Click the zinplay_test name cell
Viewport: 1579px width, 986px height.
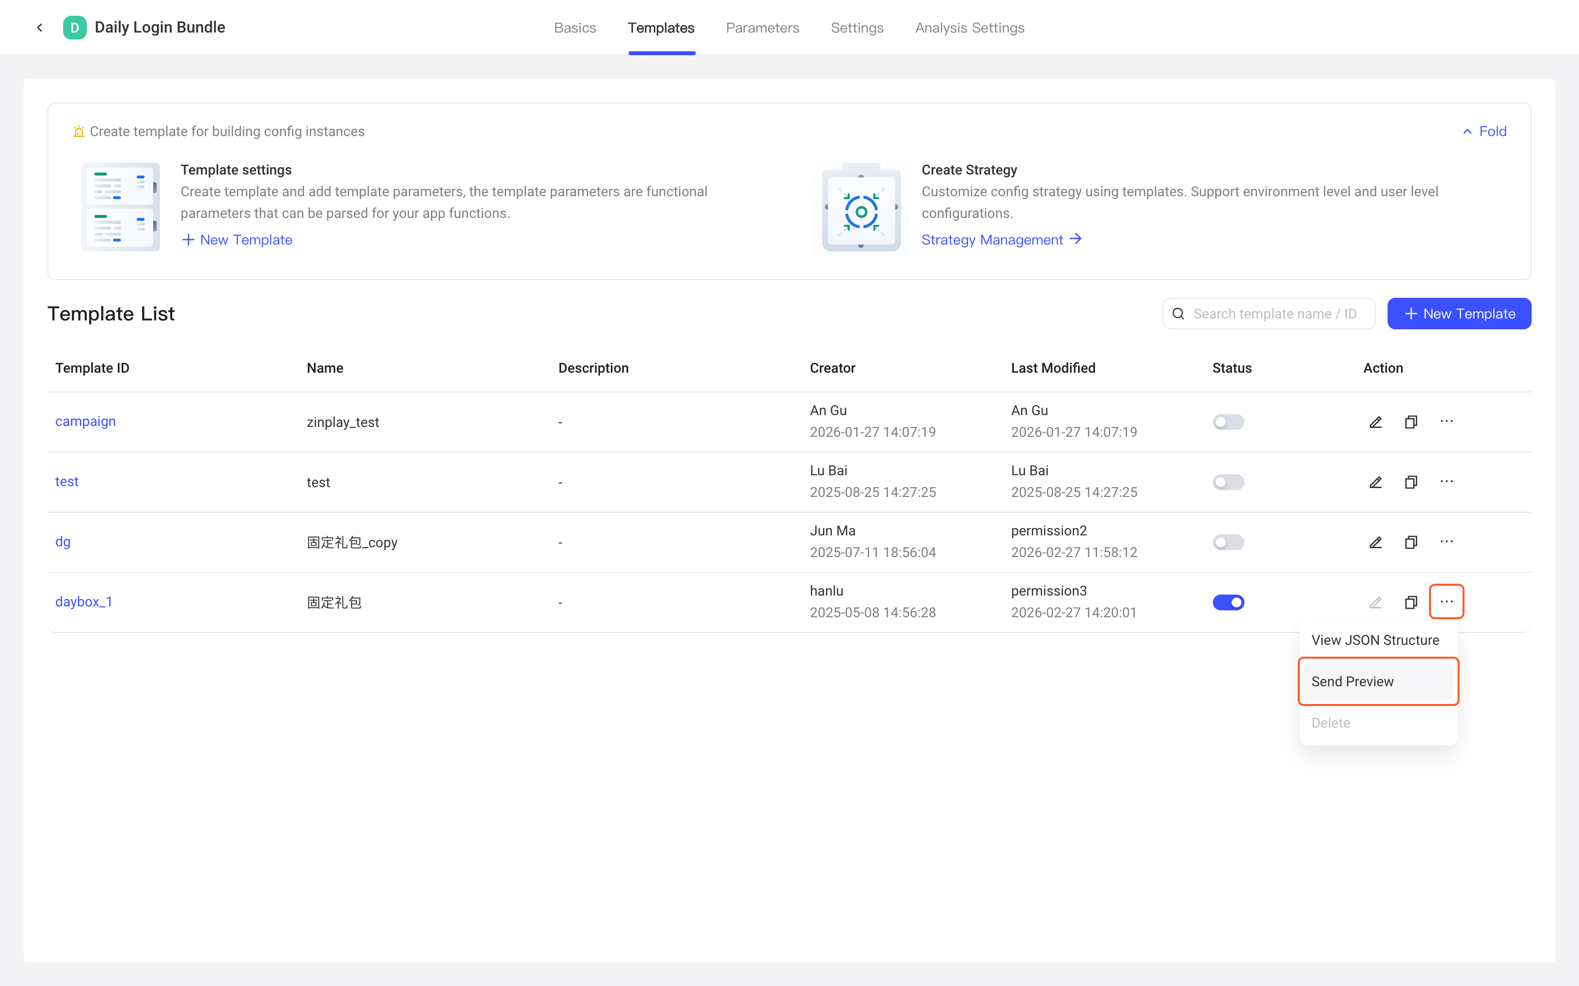[342, 422]
